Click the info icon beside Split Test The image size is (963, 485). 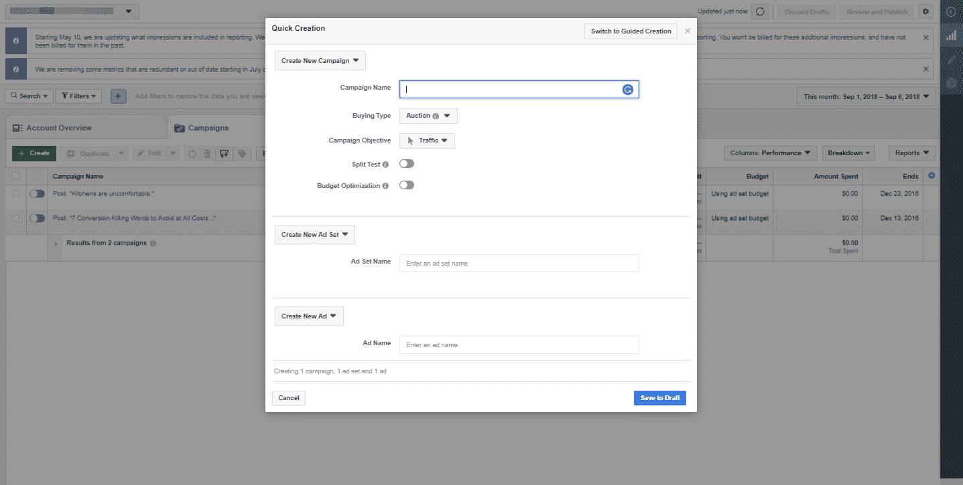coord(385,165)
